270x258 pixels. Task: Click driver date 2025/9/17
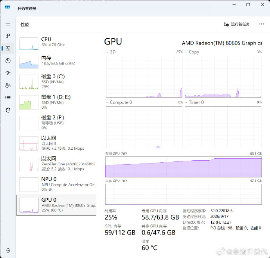220,217
